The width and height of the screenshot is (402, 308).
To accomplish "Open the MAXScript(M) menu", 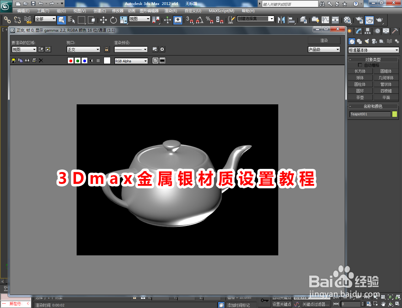I will [221, 11].
